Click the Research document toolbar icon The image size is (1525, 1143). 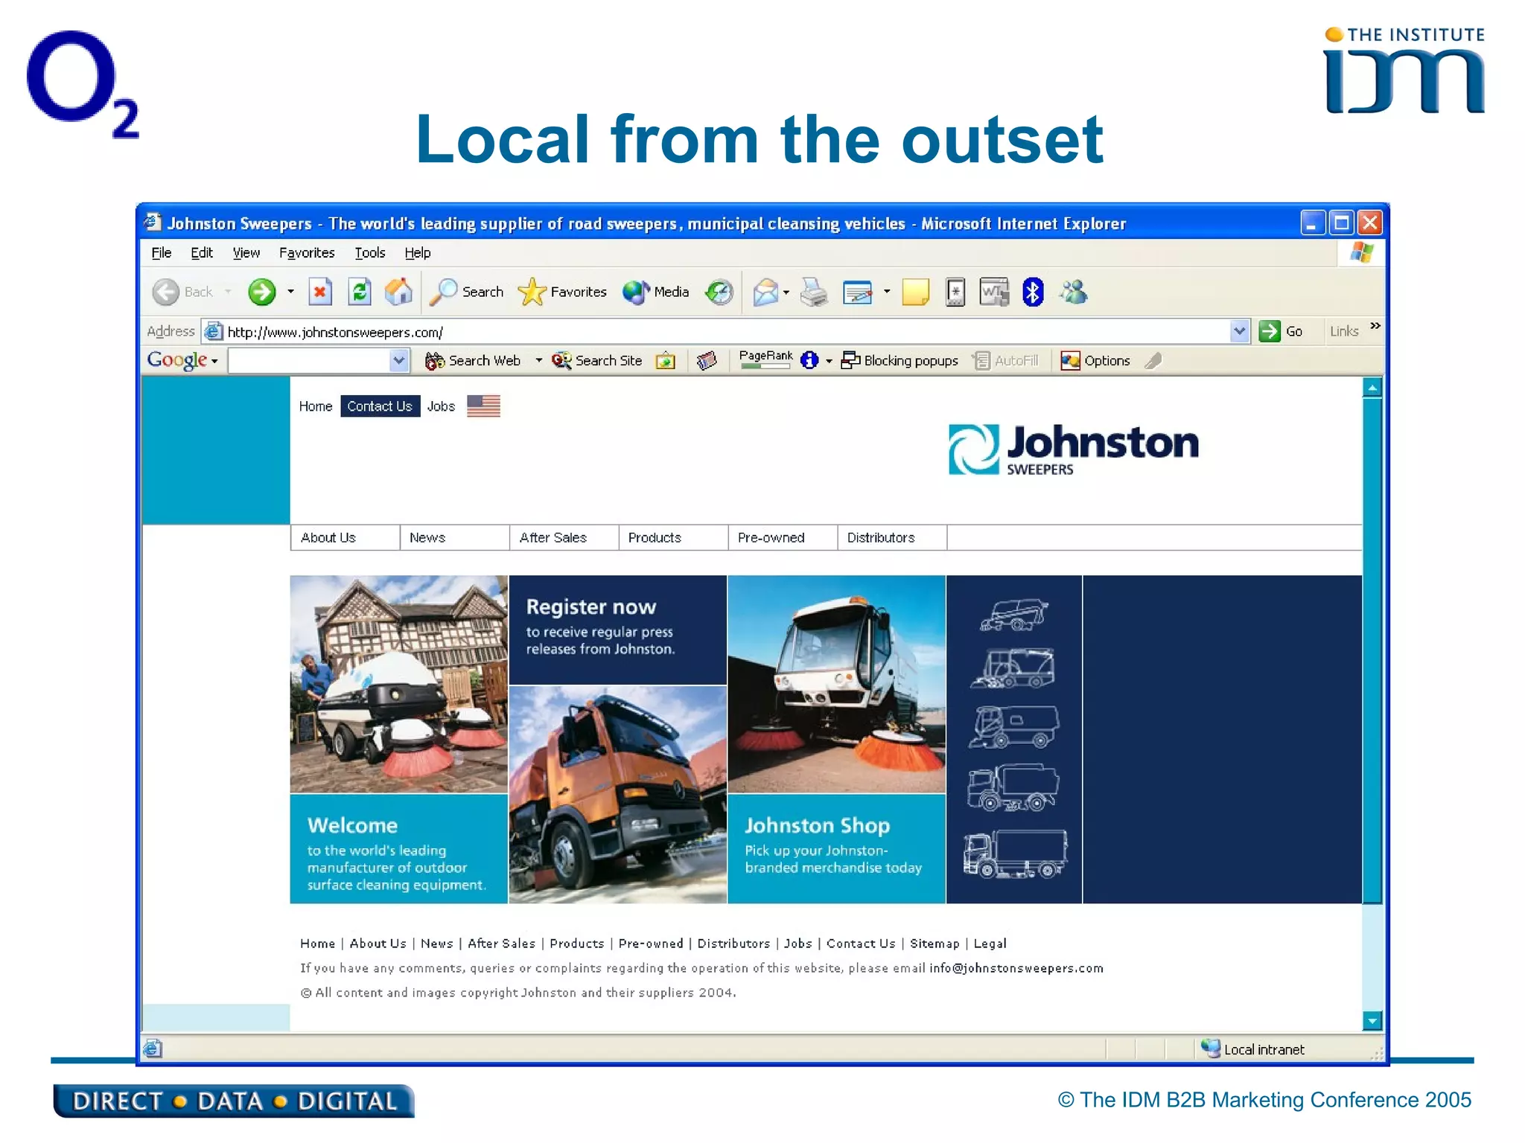click(955, 292)
